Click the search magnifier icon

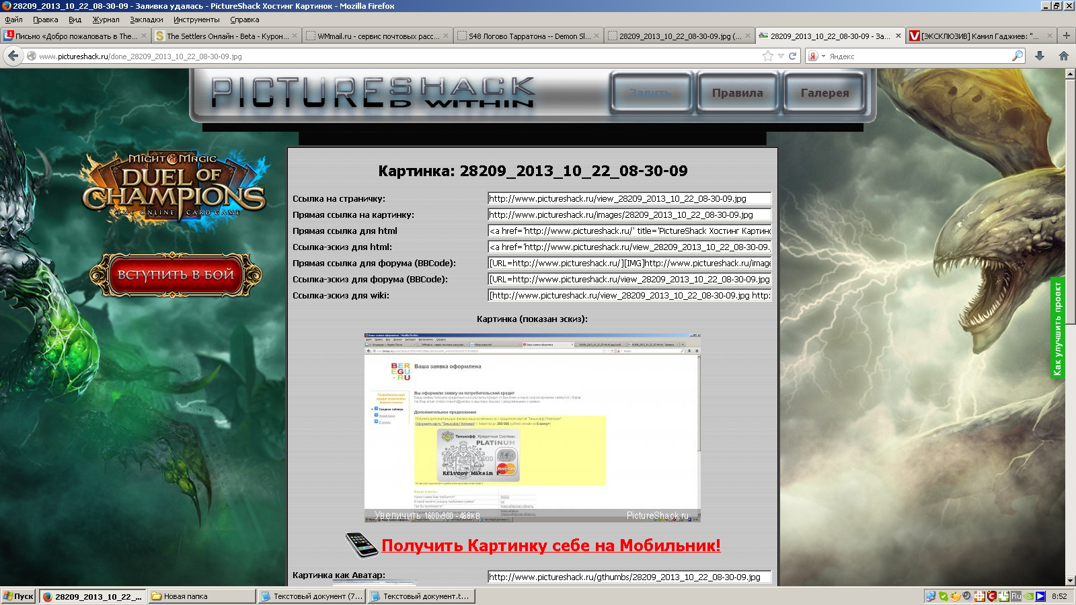click(1017, 56)
